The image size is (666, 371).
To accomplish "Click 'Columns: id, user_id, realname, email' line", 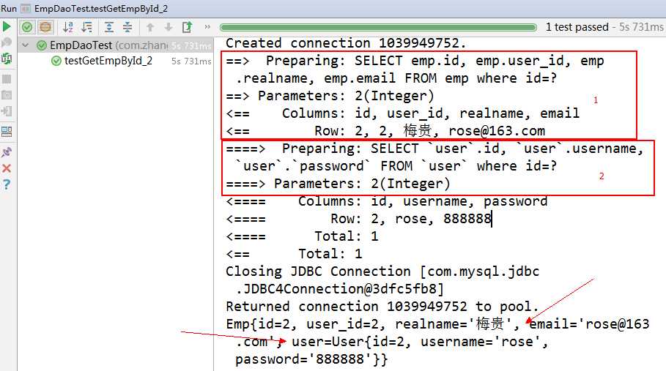I will tap(403, 113).
